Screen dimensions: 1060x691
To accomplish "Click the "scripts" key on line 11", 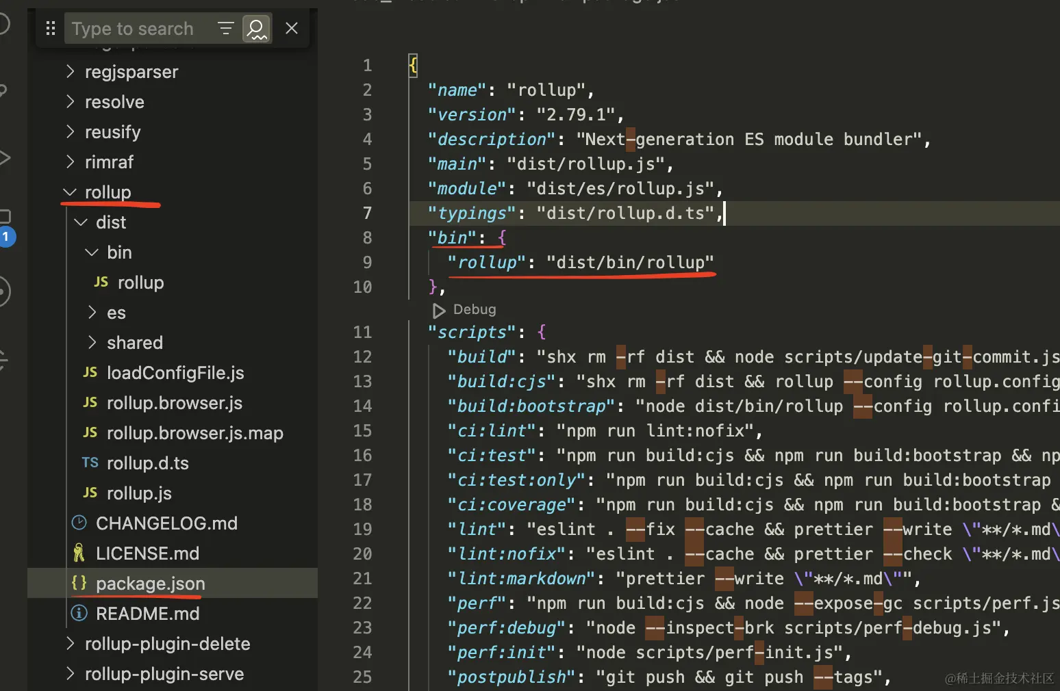I will click(472, 332).
